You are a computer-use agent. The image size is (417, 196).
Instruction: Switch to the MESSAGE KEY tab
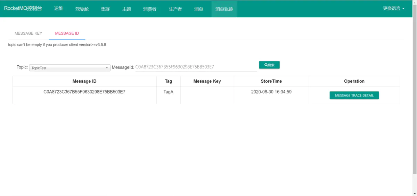coord(28,33)
